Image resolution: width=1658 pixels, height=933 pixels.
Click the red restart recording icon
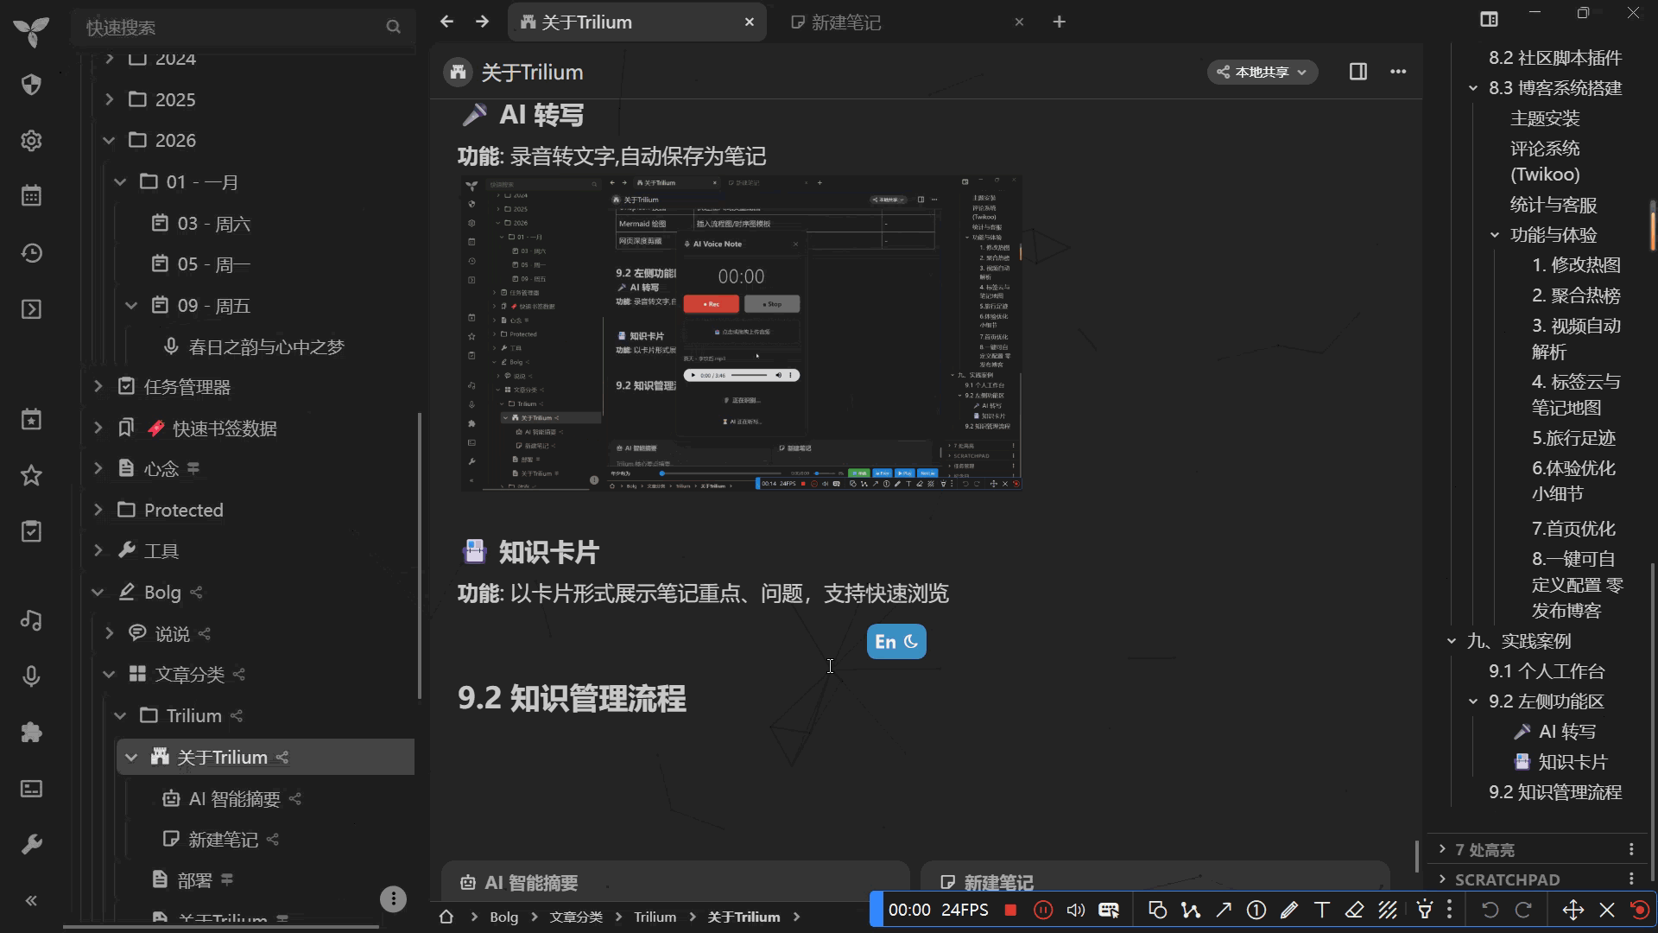coord(1639,910)
